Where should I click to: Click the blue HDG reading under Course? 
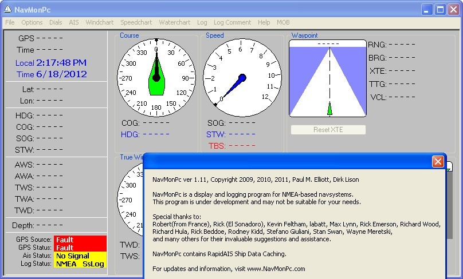[156, 134]
